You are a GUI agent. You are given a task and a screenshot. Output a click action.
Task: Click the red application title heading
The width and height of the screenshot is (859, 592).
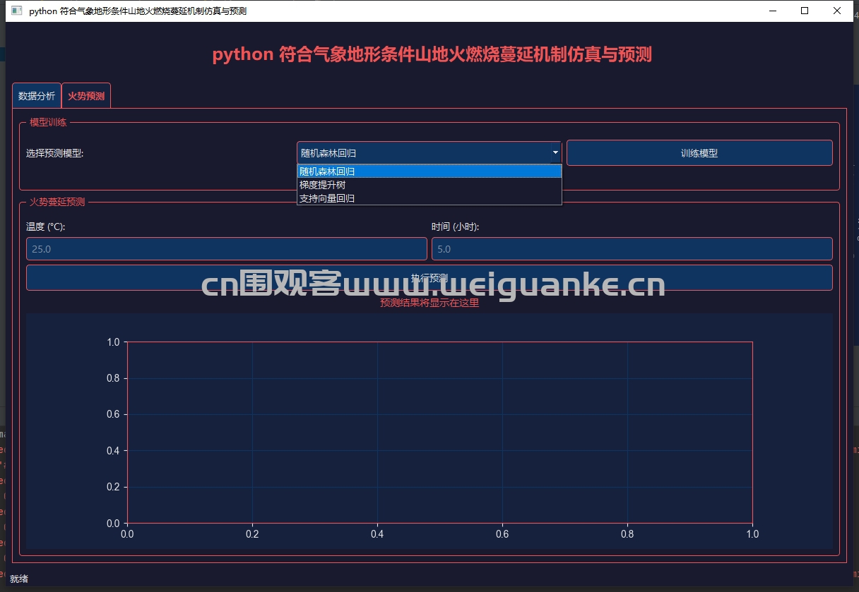click(x=432, y=54)
